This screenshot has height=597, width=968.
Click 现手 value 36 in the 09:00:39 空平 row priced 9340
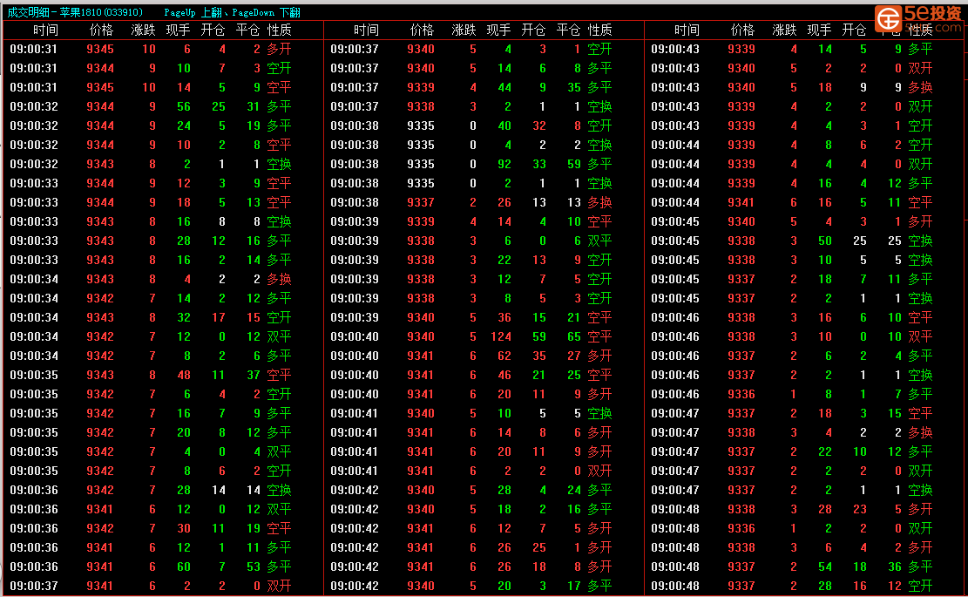point(504,317)
